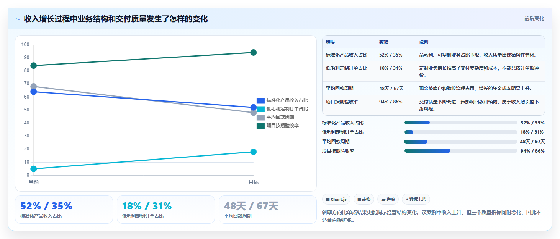Select the 数据卡片 chip

point(416,199)
